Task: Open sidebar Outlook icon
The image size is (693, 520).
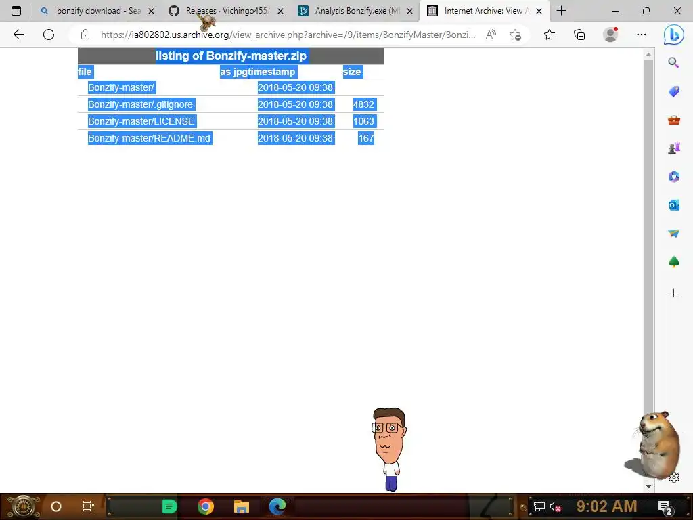Action: point(673,204)
